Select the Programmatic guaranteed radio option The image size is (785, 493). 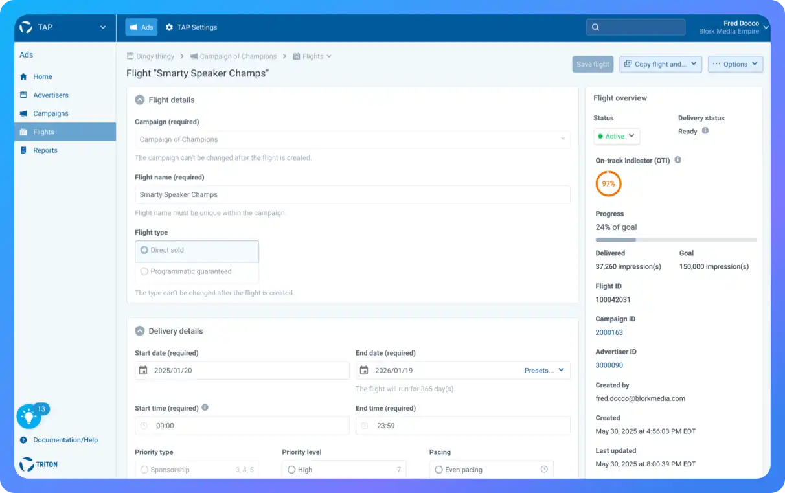197,272
